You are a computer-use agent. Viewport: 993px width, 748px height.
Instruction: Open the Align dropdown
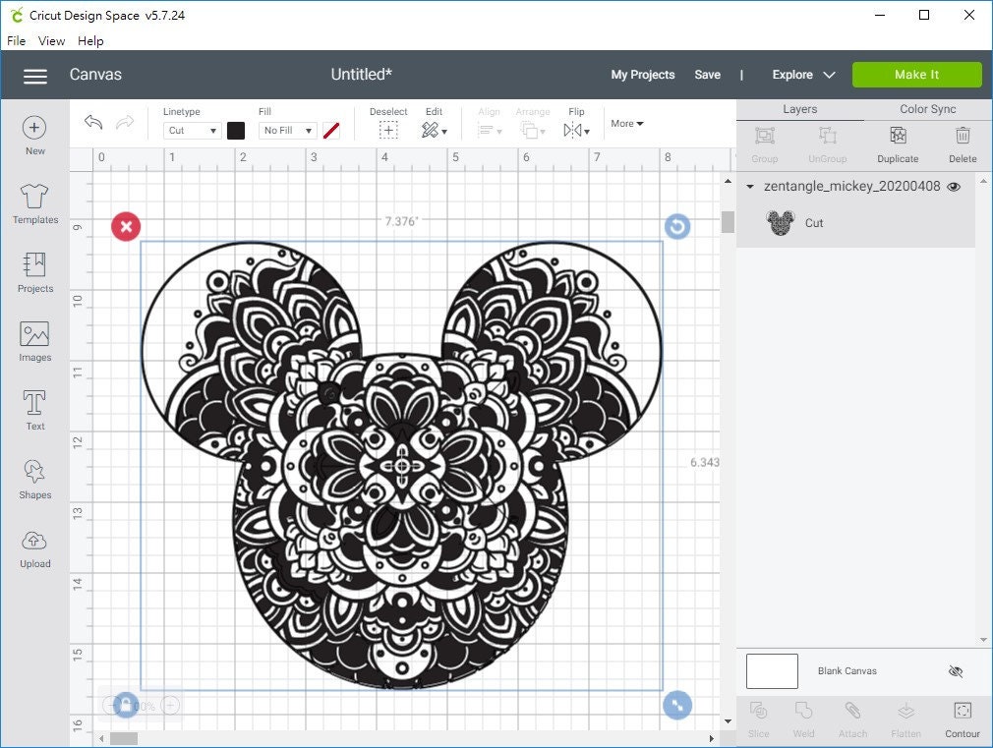coord(490,131)
